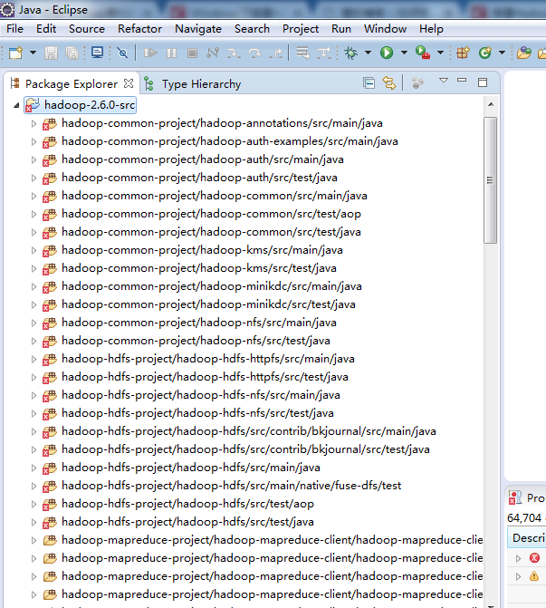The image size is (546, 608).
Task: Open the Run dropdown arrow
Action: coord(404,53)
